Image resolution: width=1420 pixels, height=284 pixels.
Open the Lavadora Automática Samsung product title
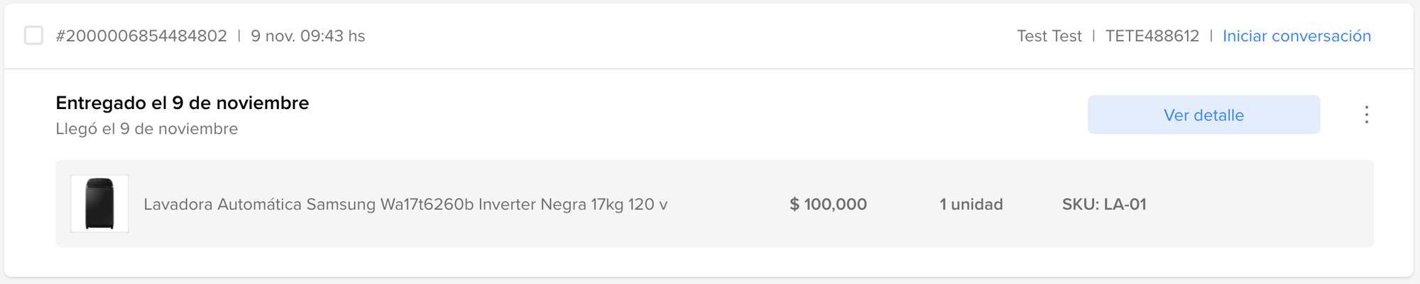[405, 205]
